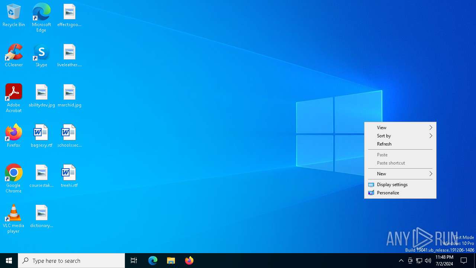Select the Skype desktop shortcut
Viewport: 476px width, 268px height.
(41, 56)
